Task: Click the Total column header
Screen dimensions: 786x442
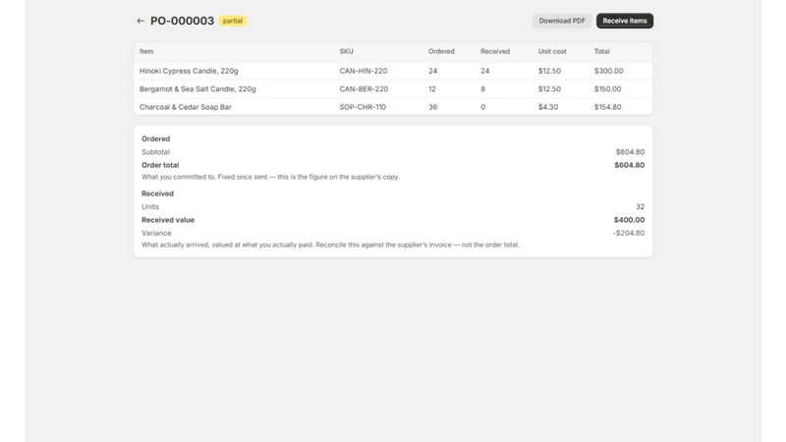Action: (x=602, y=51)
